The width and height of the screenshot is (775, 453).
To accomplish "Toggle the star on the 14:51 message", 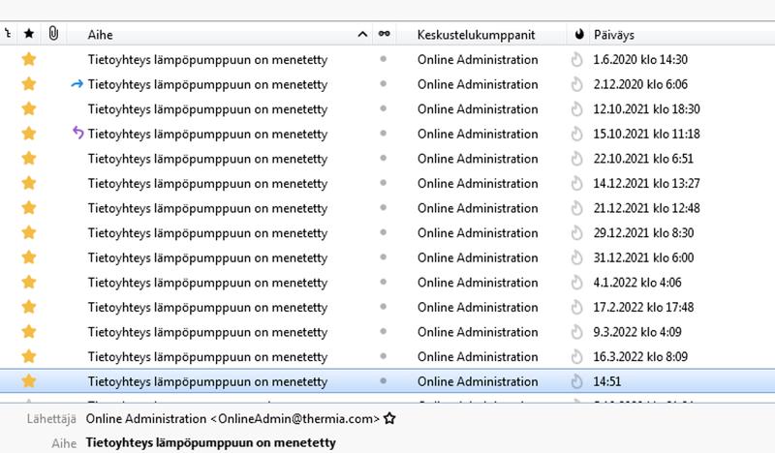I will tap(29, 381).
